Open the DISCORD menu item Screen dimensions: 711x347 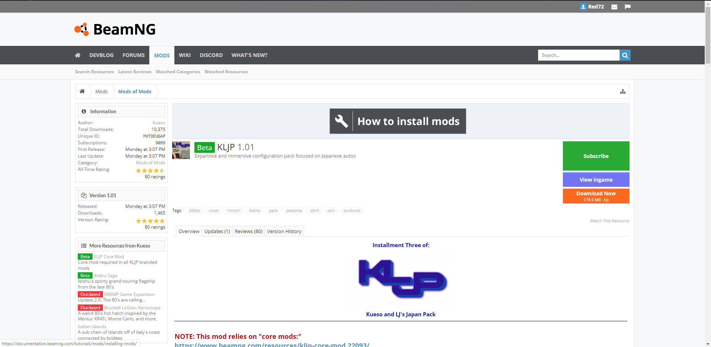pyautogui.click(x=211, y=55)
